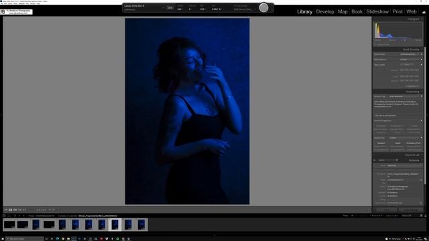Image resolution: width=429 pixels, height=241 pixels.
Task: Click the highlighted selected filmstrip thumbnail
Action: 115,225
